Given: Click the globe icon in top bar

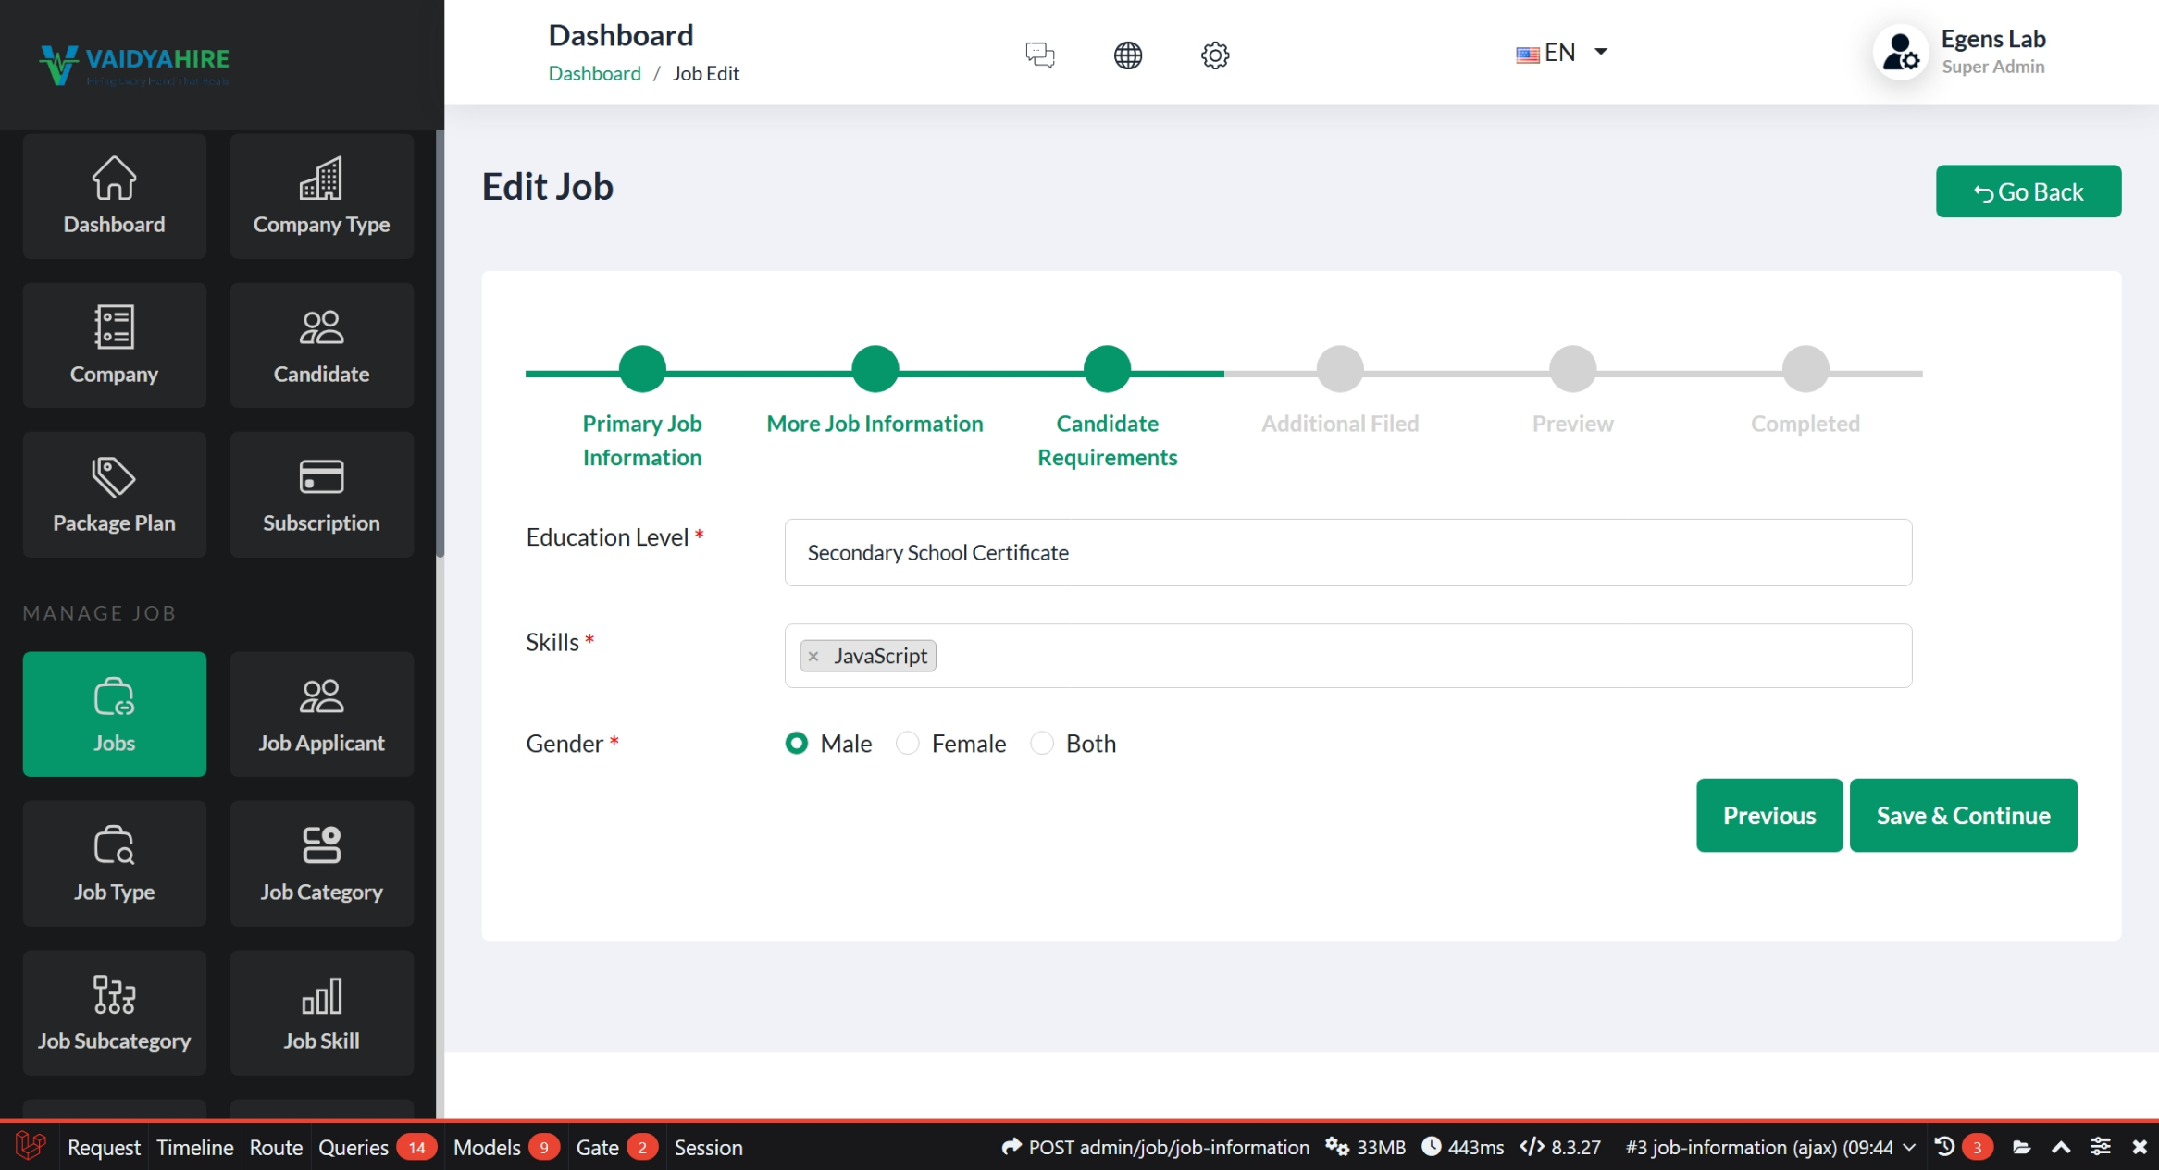Looking at the screenshot, I should point(1127,55).
